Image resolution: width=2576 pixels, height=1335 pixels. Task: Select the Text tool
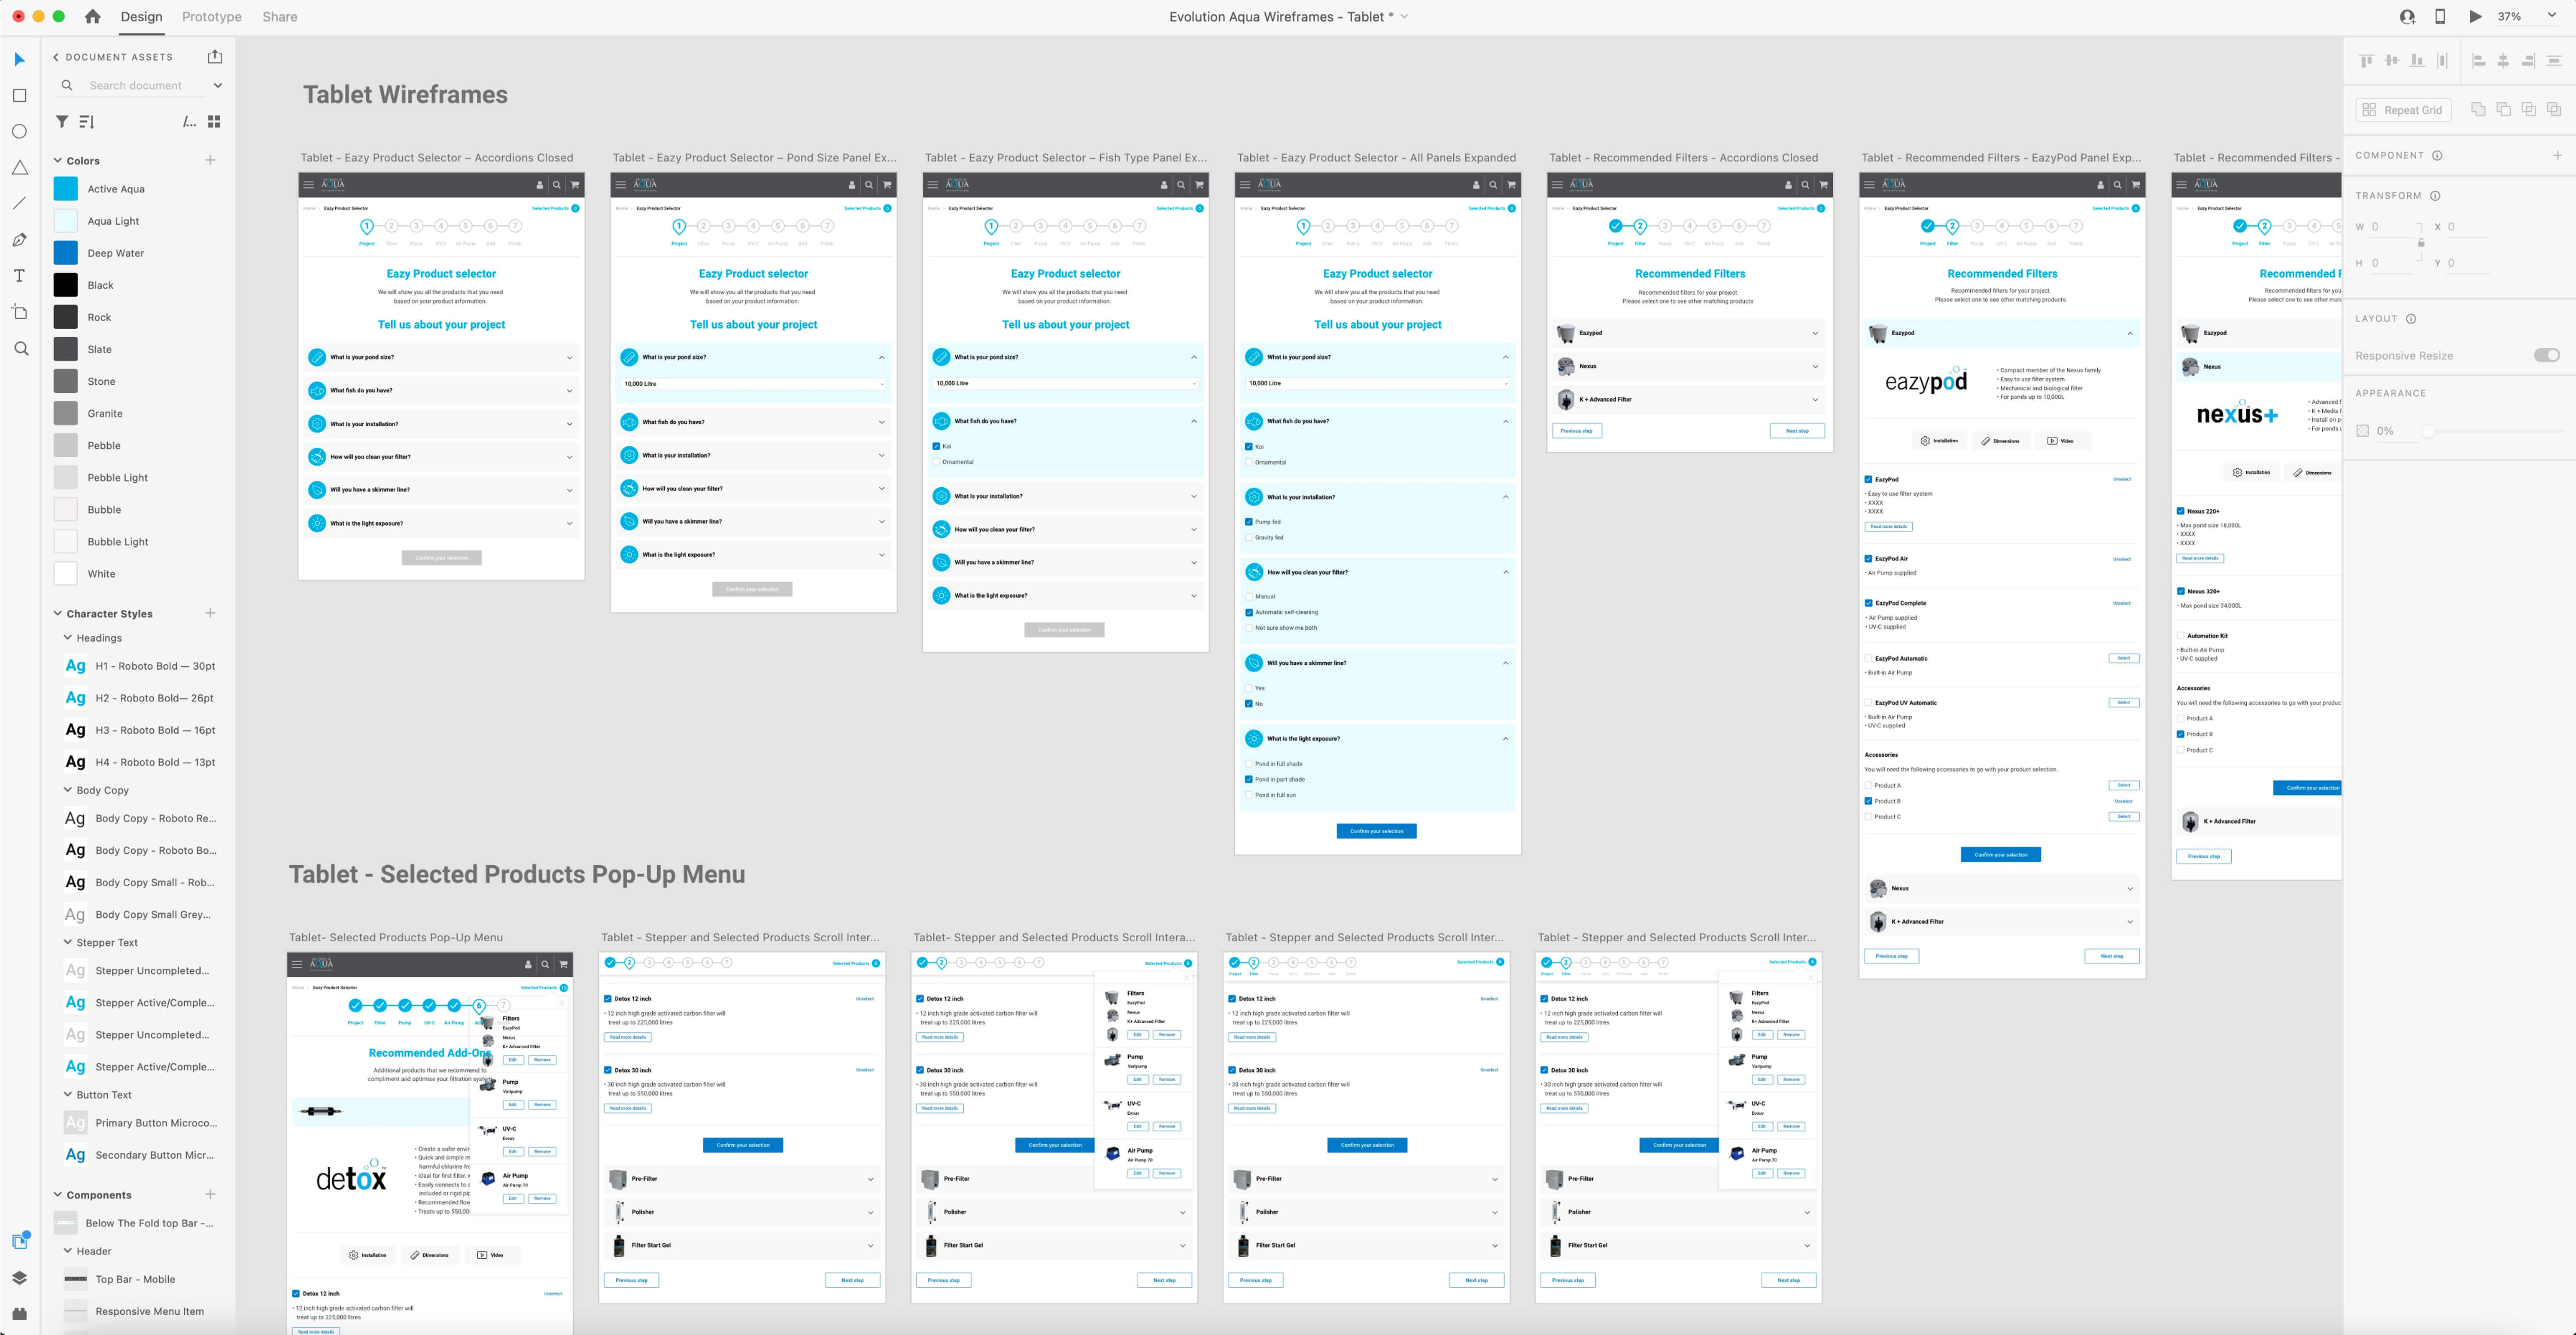(19, 276)
